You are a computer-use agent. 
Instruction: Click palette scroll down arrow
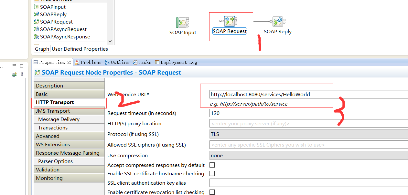click(110, 41)
